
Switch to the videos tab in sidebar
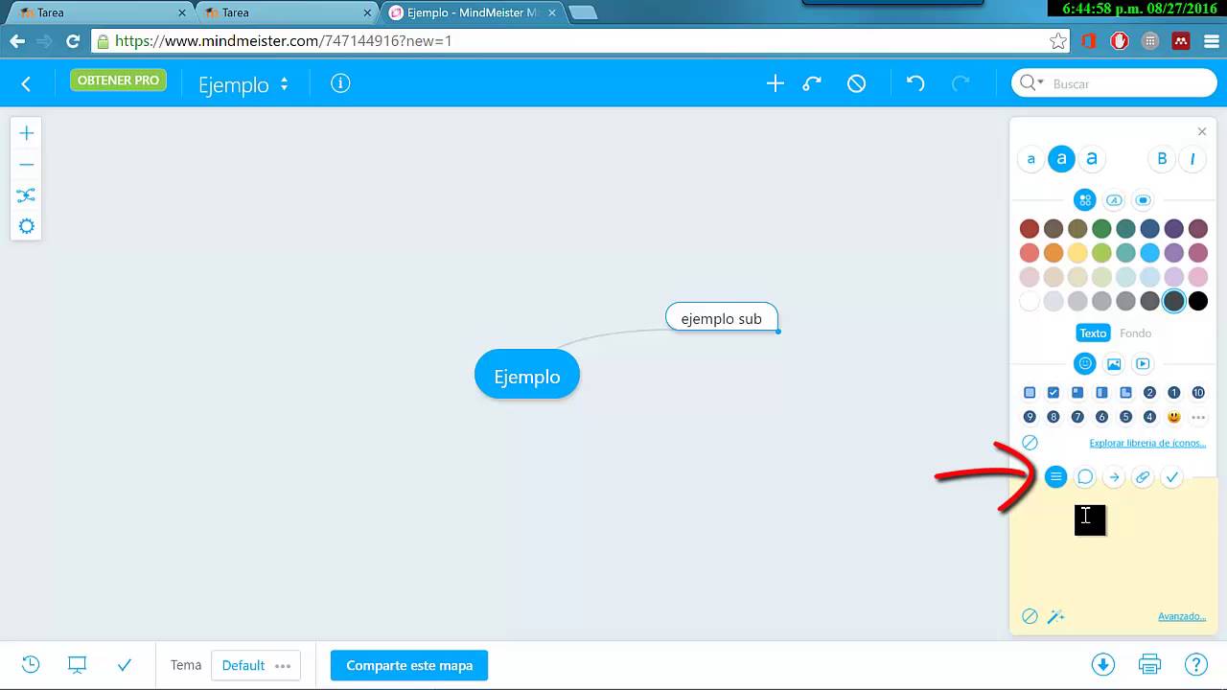(x=1143, y=364)
